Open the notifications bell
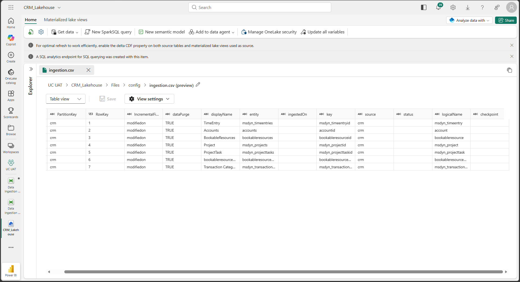The width and height of the screenshot is (520, 282). point(438,7)
